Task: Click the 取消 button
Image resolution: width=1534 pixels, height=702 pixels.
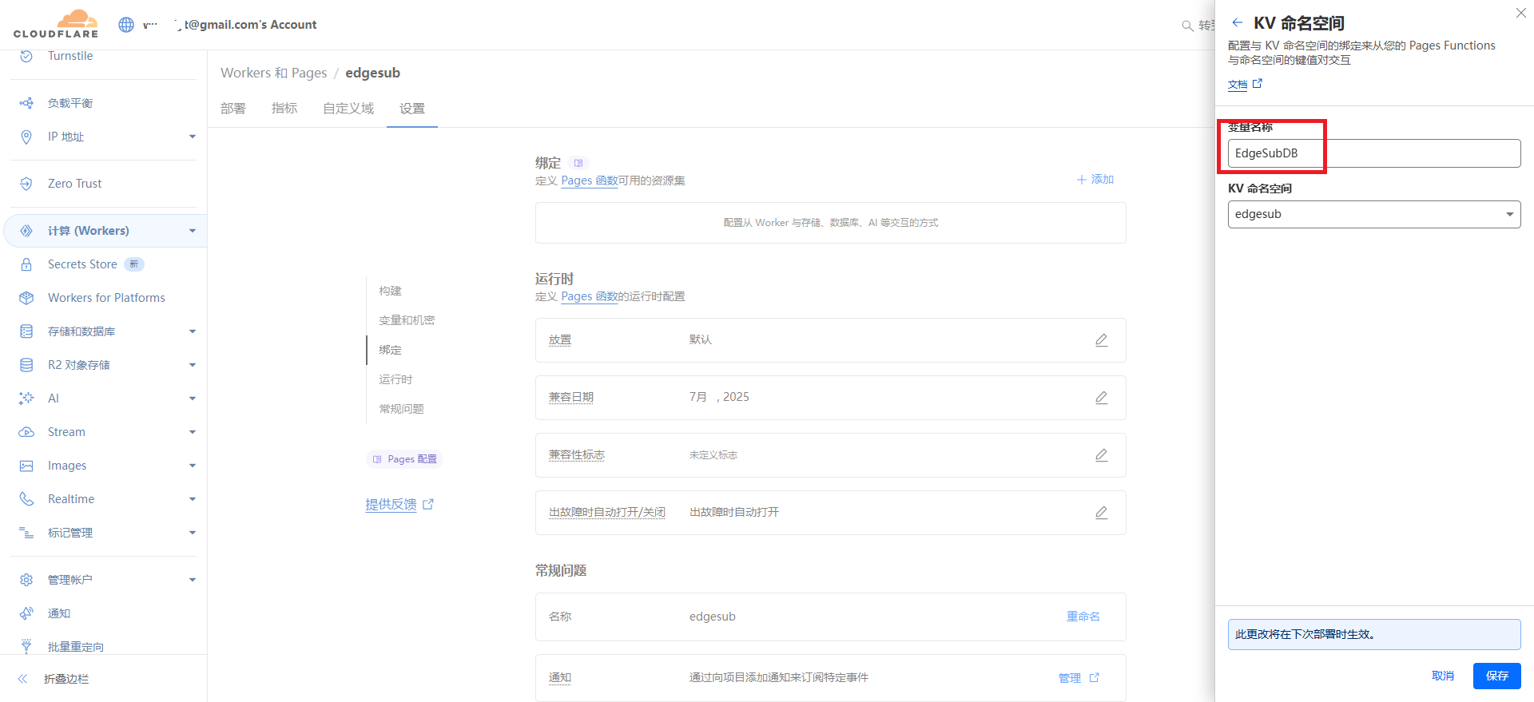Action: click(1442, 676)
